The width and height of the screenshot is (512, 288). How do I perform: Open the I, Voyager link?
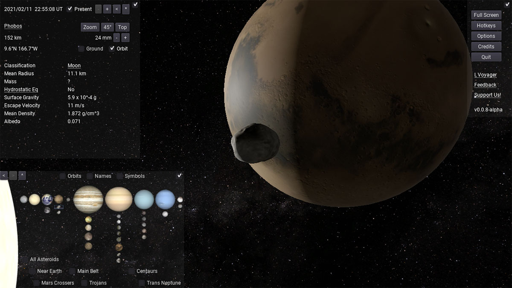click(486, 75)
